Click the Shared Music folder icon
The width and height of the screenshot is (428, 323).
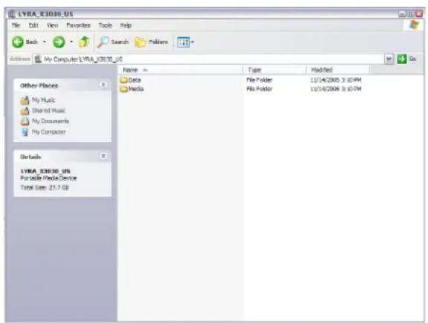point(25,111)
